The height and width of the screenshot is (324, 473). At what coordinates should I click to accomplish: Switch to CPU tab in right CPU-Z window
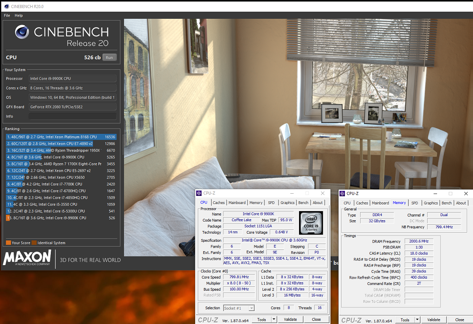pos(347,203)
